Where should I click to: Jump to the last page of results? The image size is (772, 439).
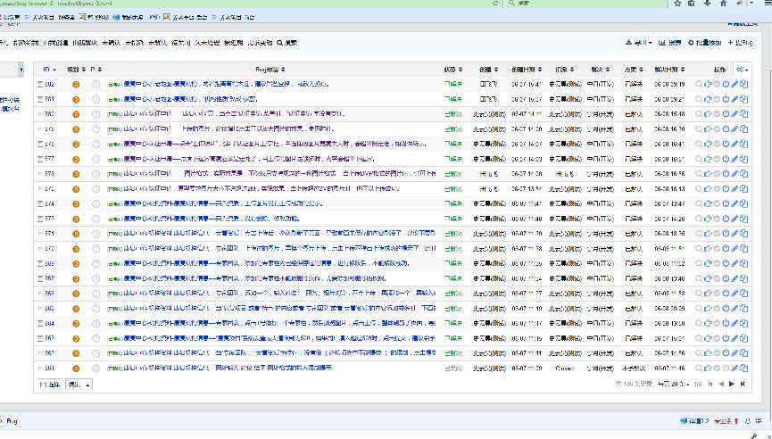pyautogui.click(x=742, y=383)
